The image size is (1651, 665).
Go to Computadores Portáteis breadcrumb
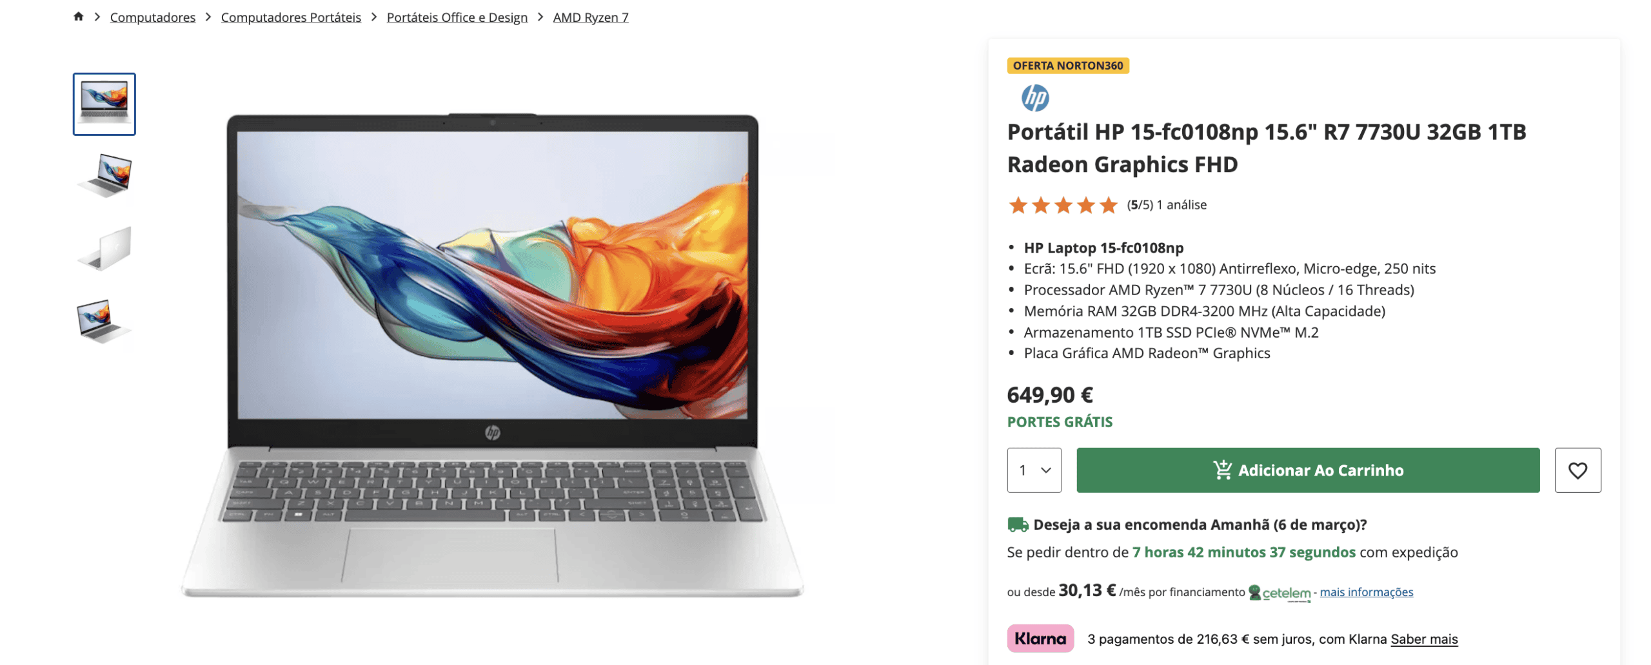[291, 17]
